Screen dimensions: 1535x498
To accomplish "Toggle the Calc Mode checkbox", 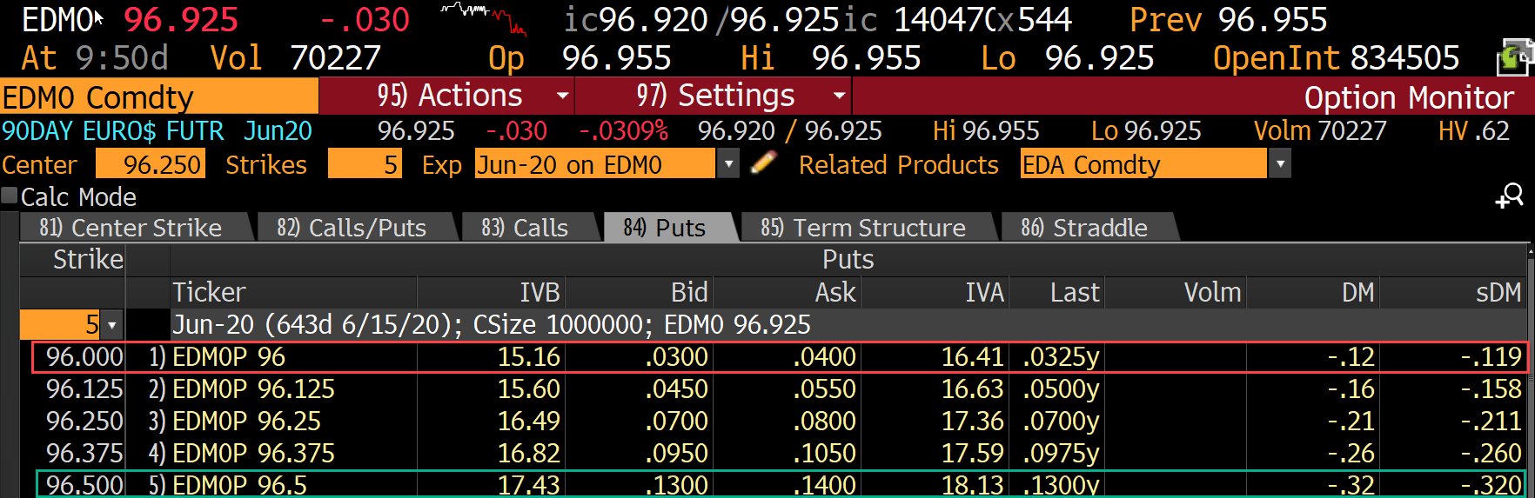I will (x=10, y=196).
